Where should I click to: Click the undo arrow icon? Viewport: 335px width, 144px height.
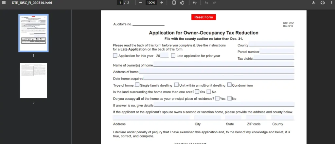[x=206, y=3]
